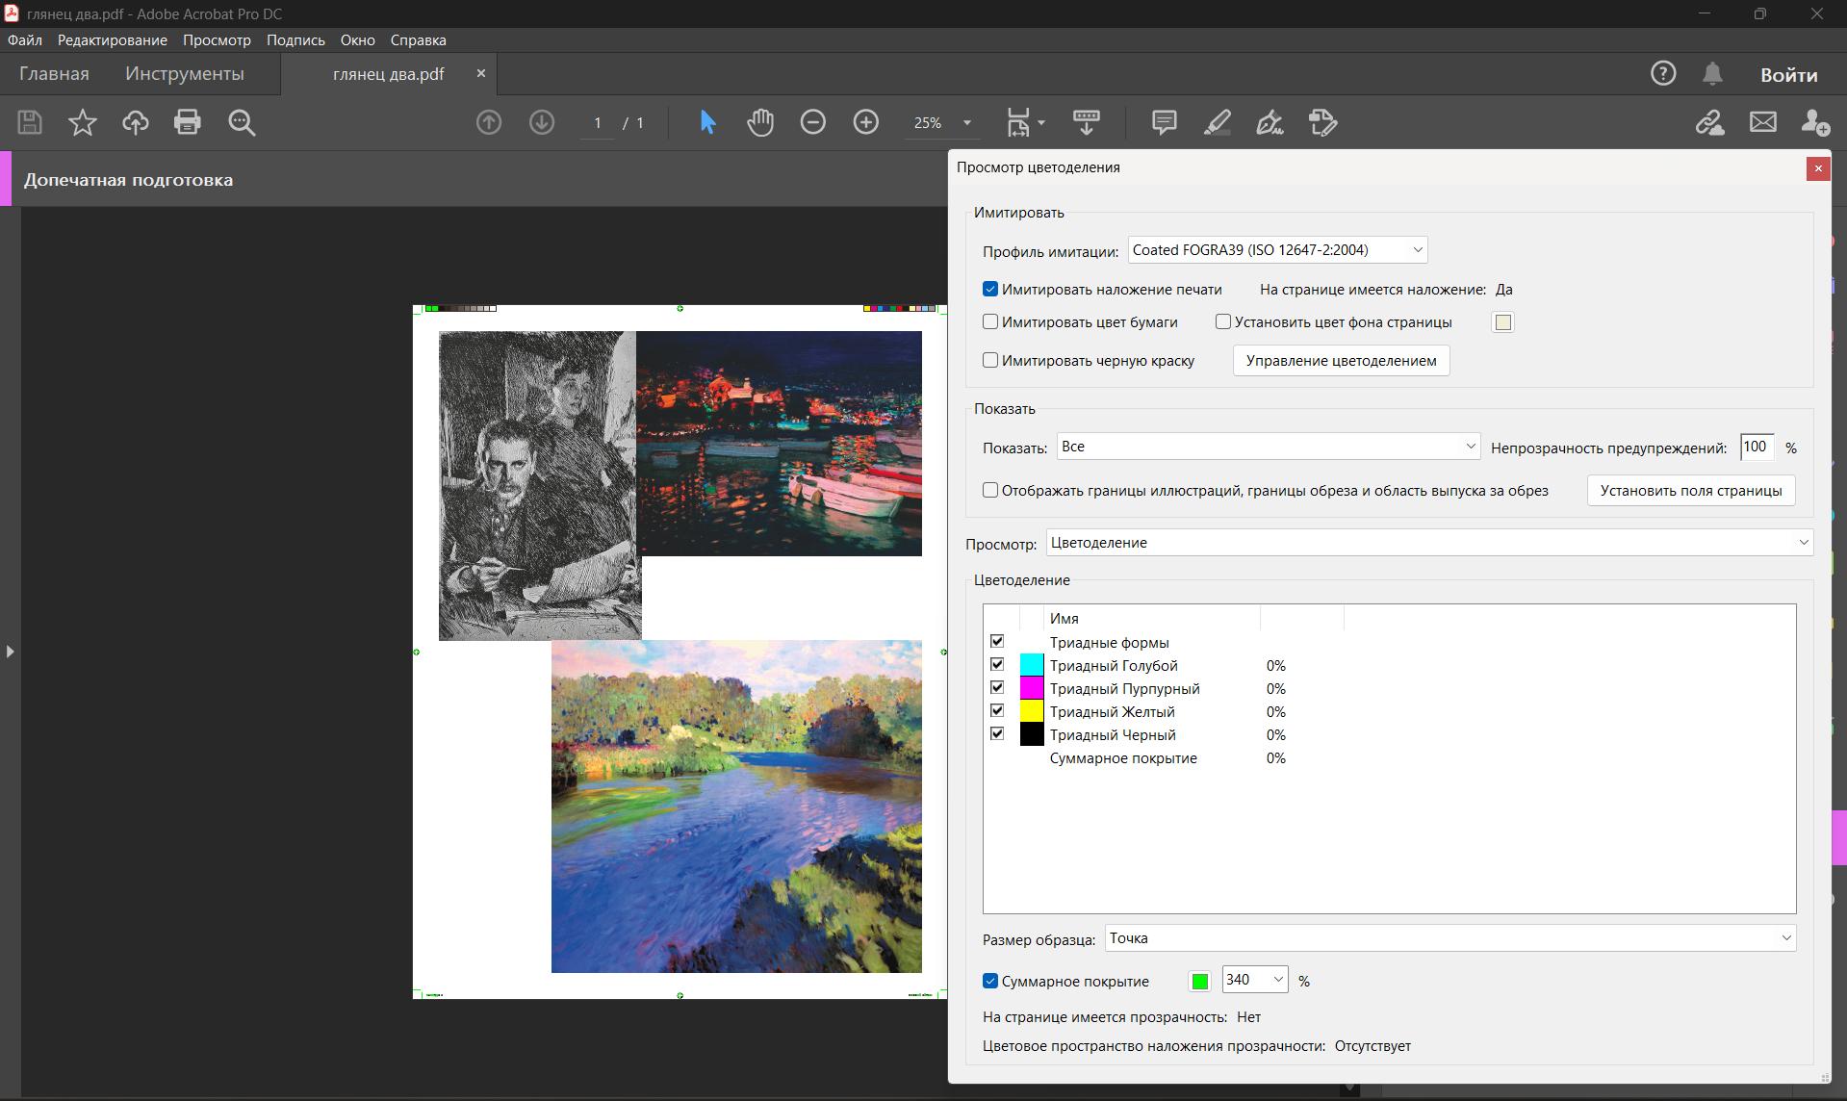Uncheck Триадный Черный plate checkbox
The height and width of the screenshot is (1101, 1847).
pos(997,733)
